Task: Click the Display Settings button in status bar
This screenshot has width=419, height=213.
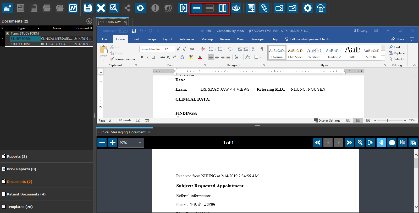Action: click(327, 121)
